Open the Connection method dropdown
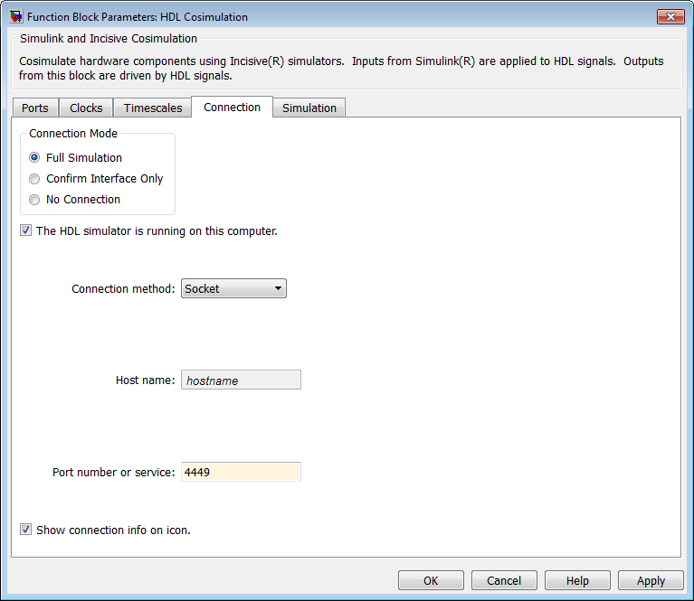694x601 pixels. (x=233, y=289)
